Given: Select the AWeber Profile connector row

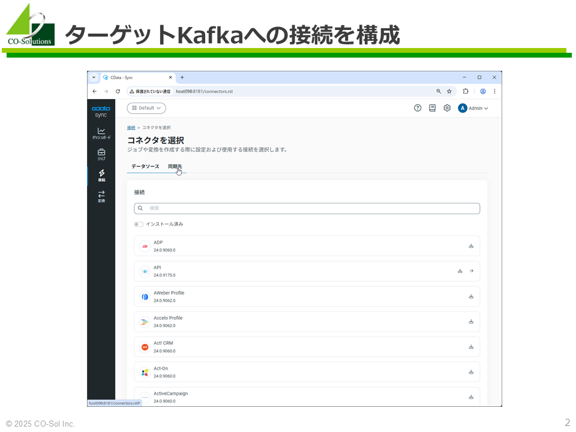Looking at the screenshot, I should (307, 296).
